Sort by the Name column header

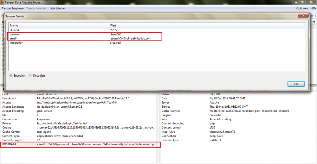pyautogui.click(x=14, y=25)
